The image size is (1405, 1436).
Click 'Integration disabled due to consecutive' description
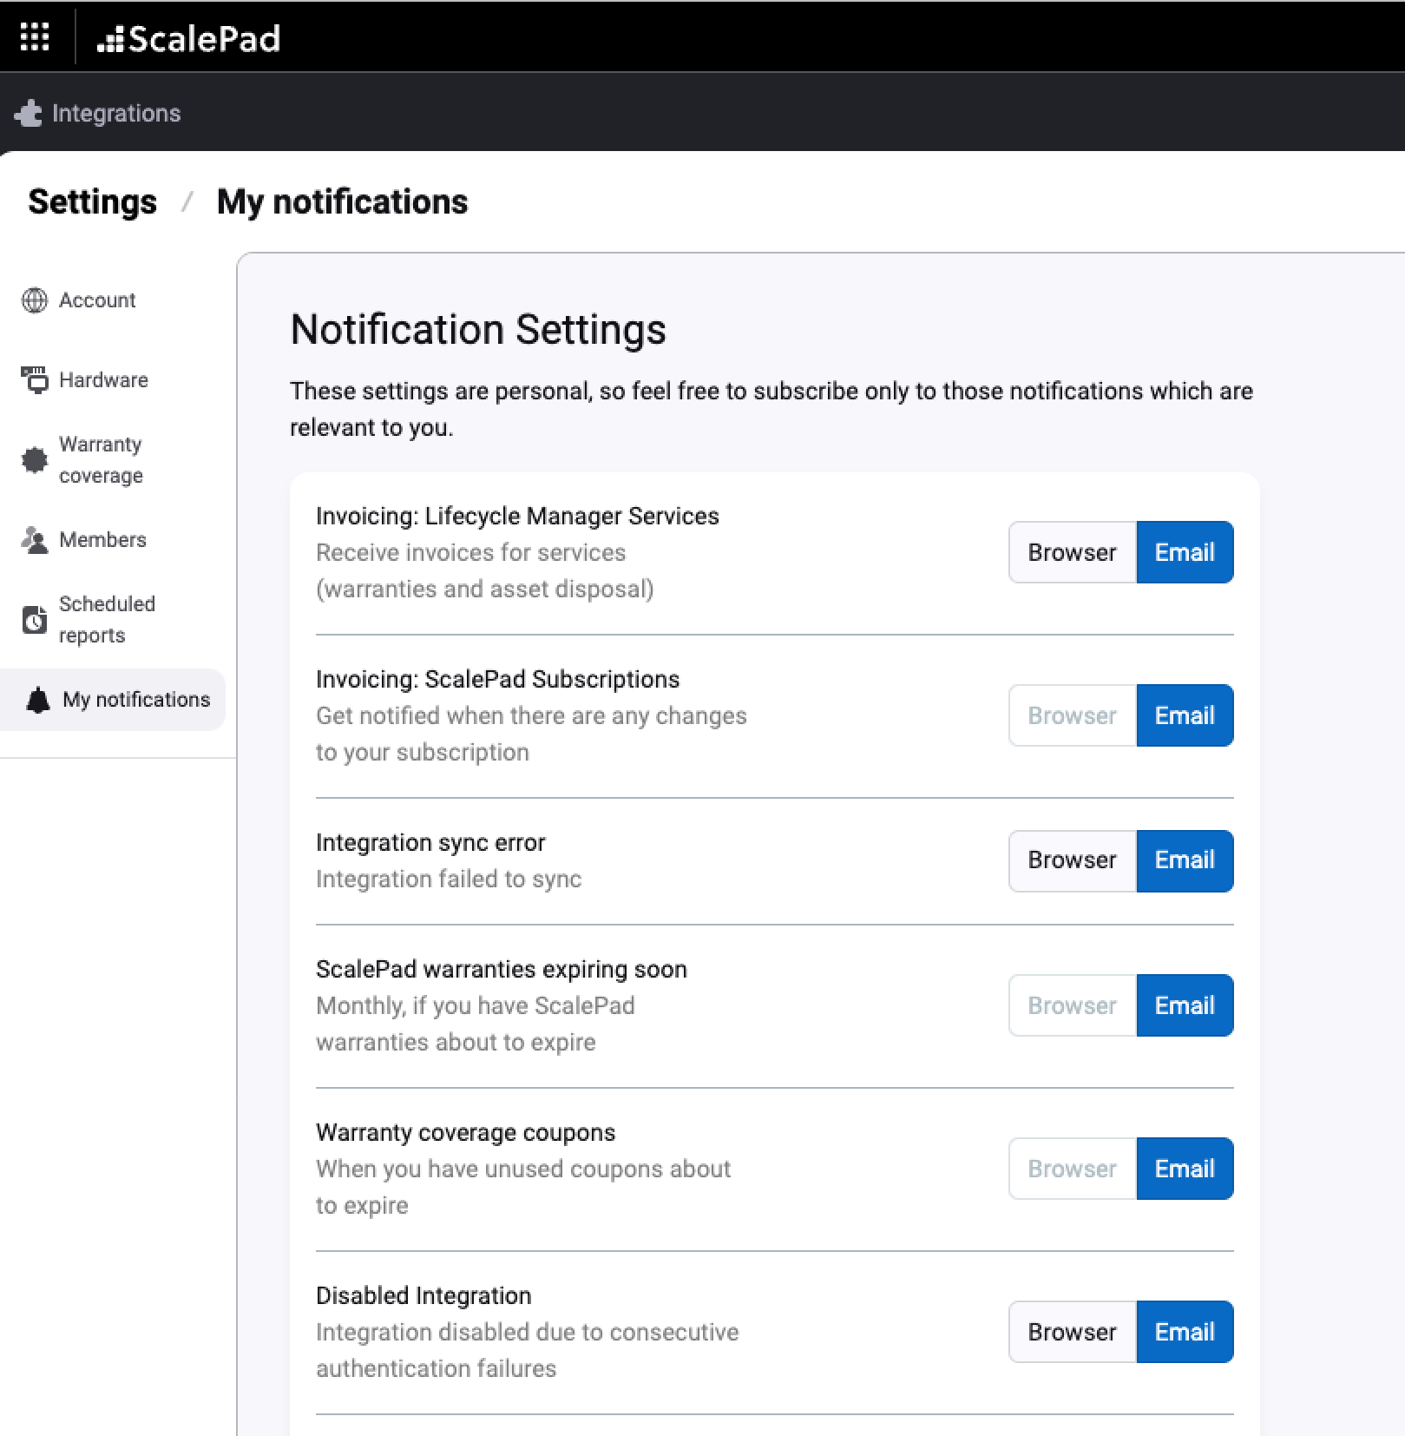(x=528, y=1350)
